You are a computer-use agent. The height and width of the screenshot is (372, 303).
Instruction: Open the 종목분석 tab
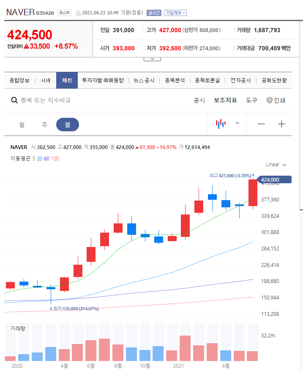point(175,80)
